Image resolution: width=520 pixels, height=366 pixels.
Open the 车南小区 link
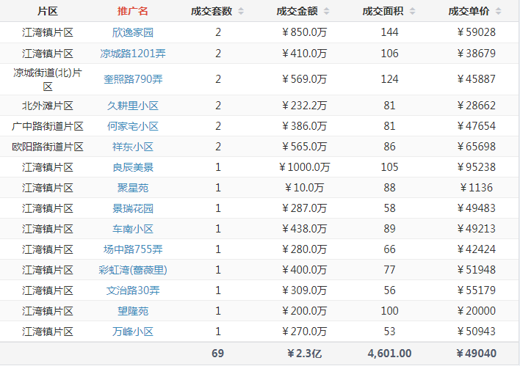pos(133,229)
